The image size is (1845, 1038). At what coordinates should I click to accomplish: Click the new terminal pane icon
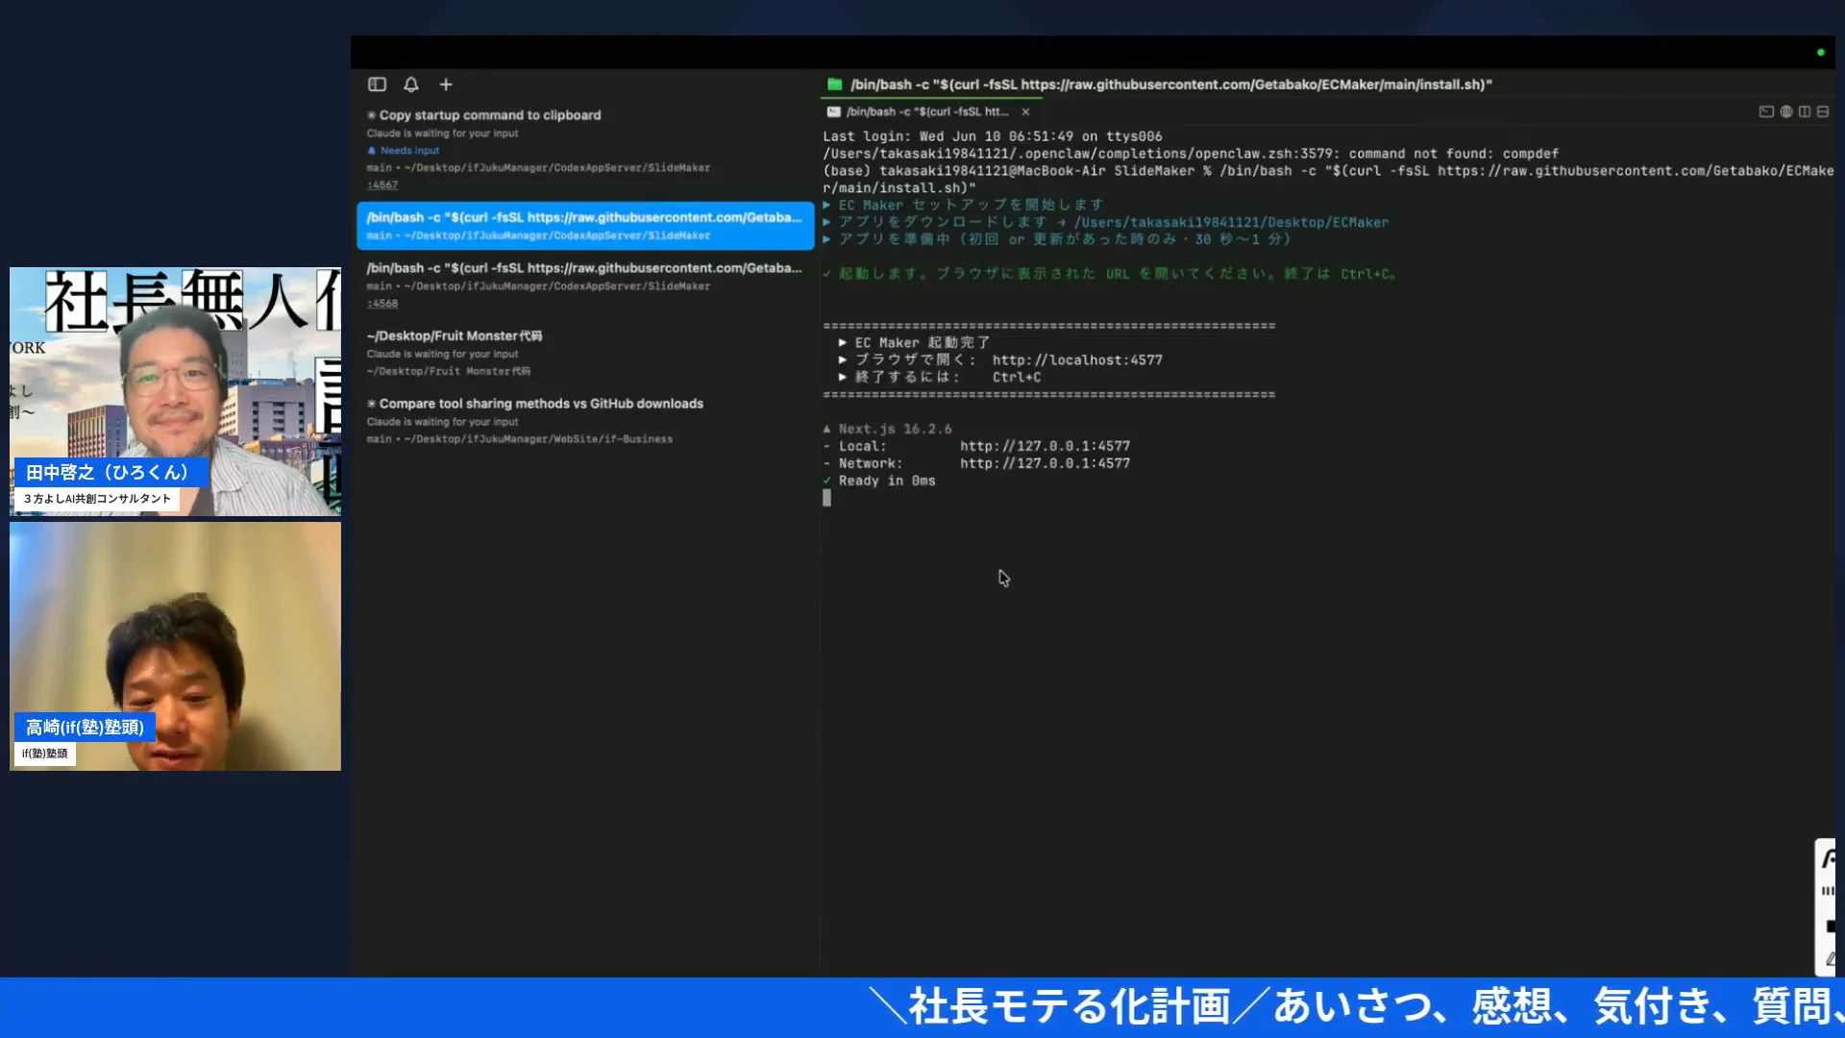coord(1766,111)
